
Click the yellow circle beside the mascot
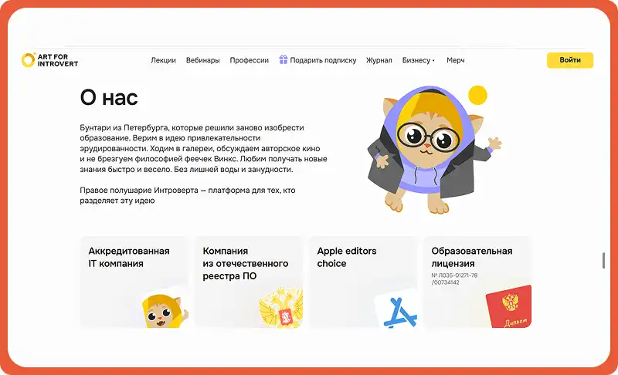pos(477,95)
